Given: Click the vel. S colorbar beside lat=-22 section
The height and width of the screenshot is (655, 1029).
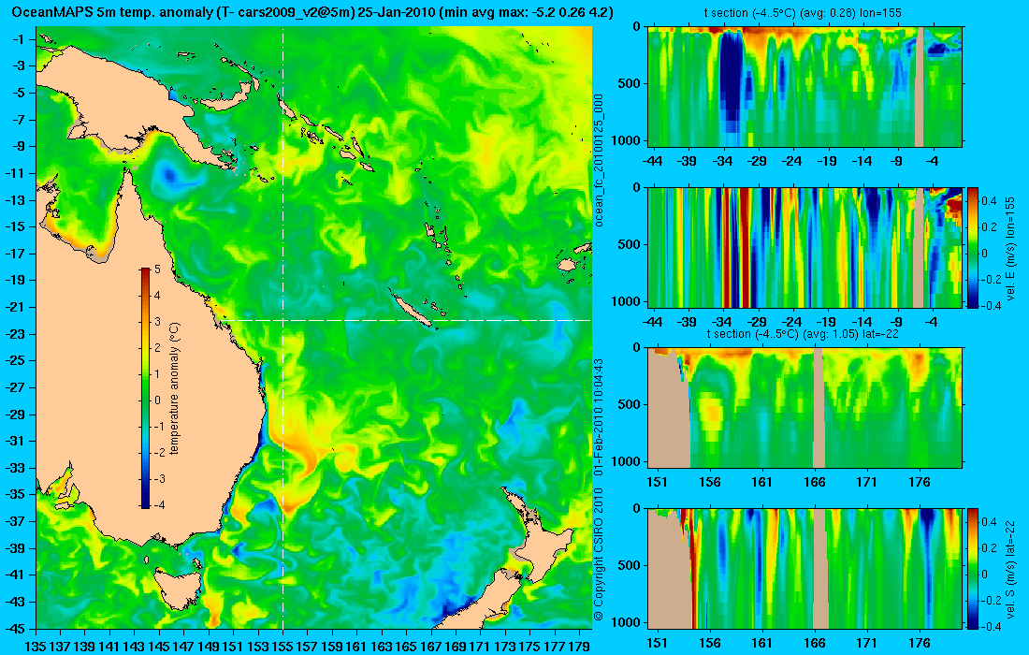Looking at the screenshot, I should pyautogui.click(x=972, y=568).
